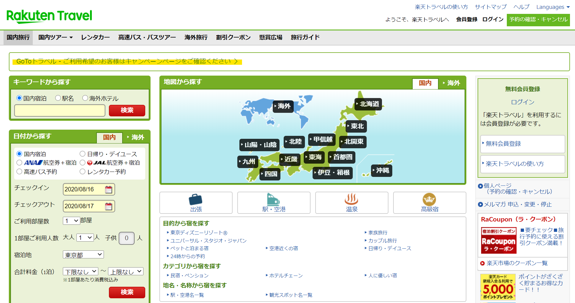Switch map search to 海外 tab
The height and width of the screenshot is (303, 575).
(452, 83)
